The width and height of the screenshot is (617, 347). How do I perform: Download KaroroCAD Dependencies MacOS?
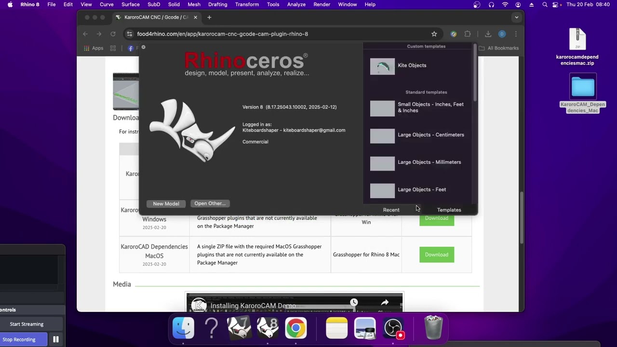pos(437,254)
